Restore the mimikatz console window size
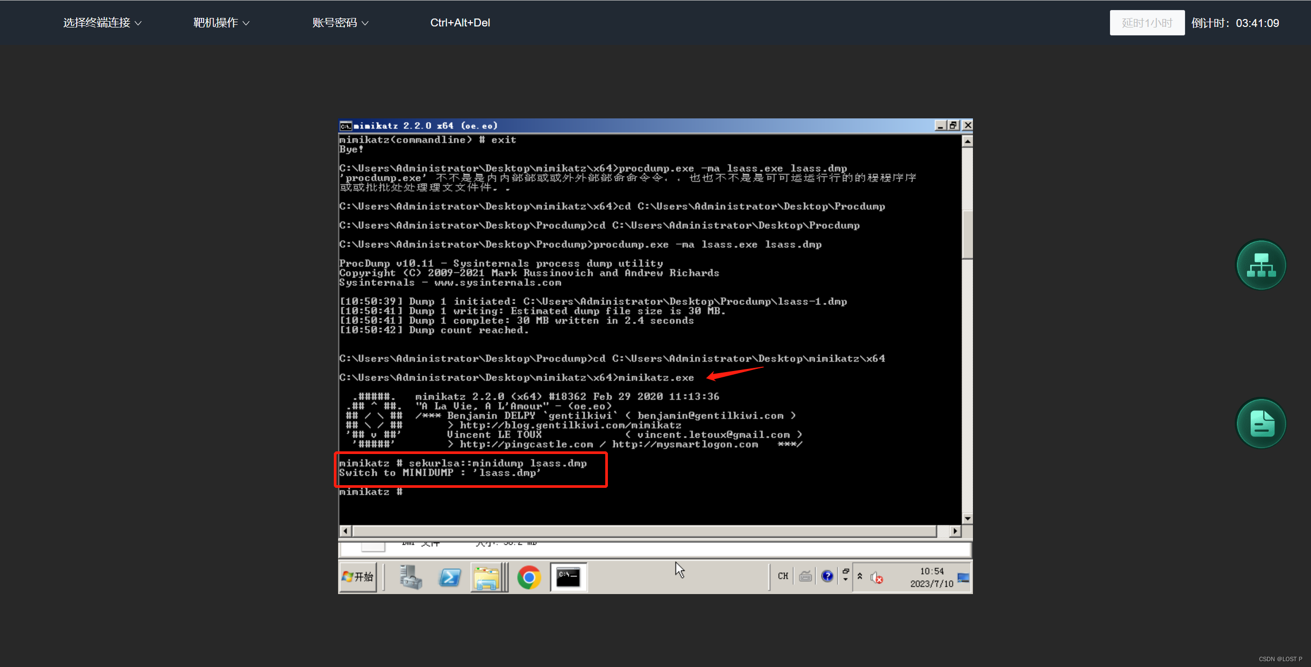1311x667 pixels. (x=953, y=125)
